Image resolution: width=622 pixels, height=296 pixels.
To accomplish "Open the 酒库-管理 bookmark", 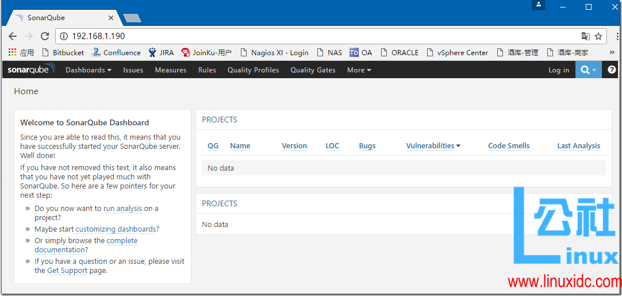I will click(x=517, y=52).
